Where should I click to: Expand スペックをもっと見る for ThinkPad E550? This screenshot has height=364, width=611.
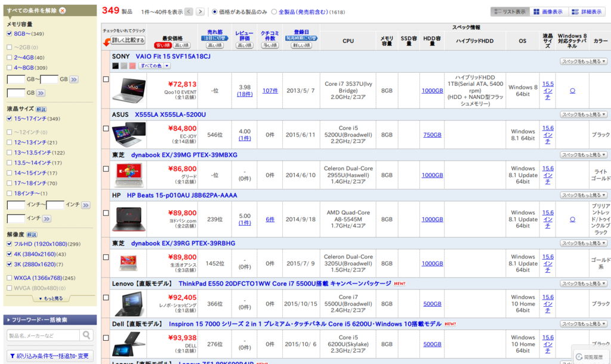pyautogui.click(x=584, y=283)
